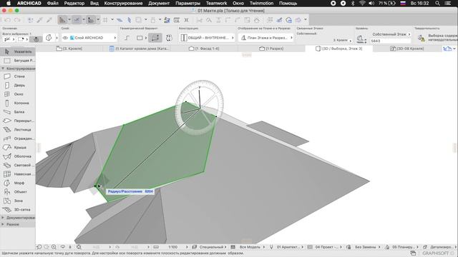
Task: Click the Undo arrow in toolbar
Action: pos(8,20)
